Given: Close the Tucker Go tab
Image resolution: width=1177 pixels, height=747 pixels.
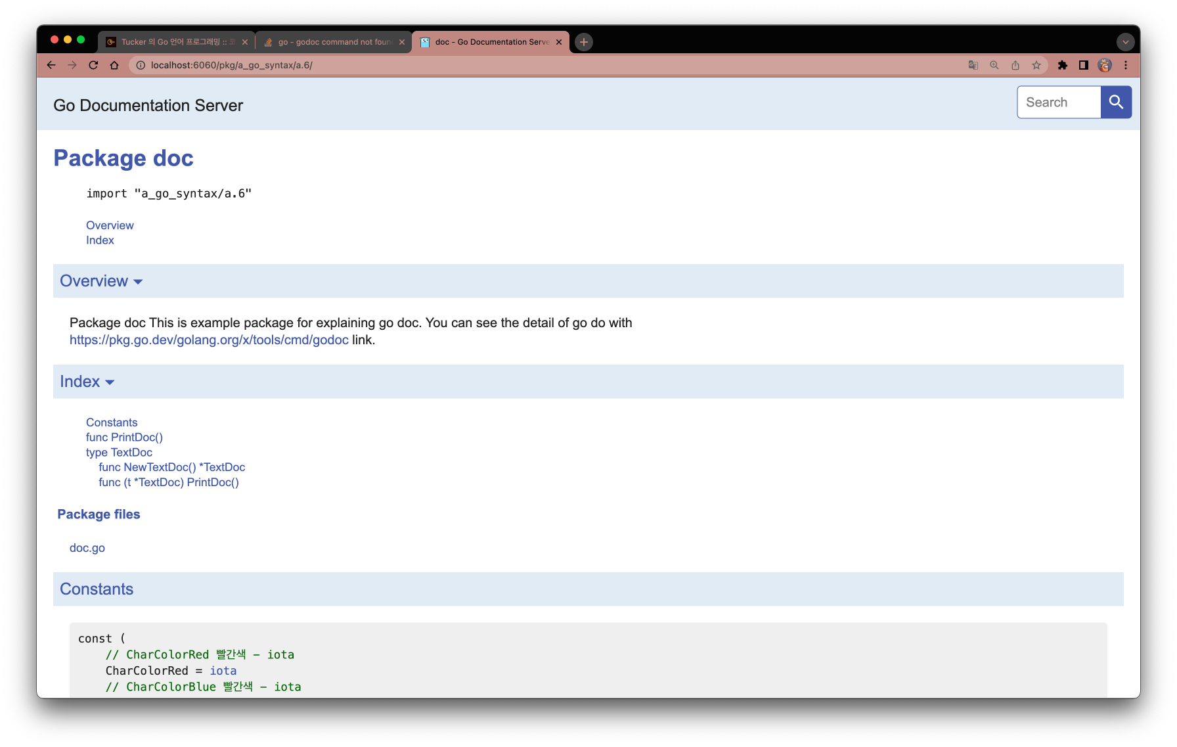Looking at the screenshot, I should point(245,42).
